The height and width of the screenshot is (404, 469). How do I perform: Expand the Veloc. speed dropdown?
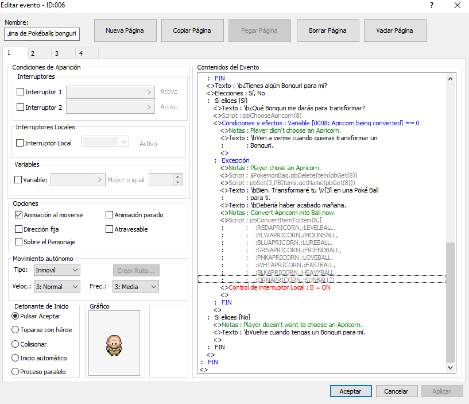[56, 286]
